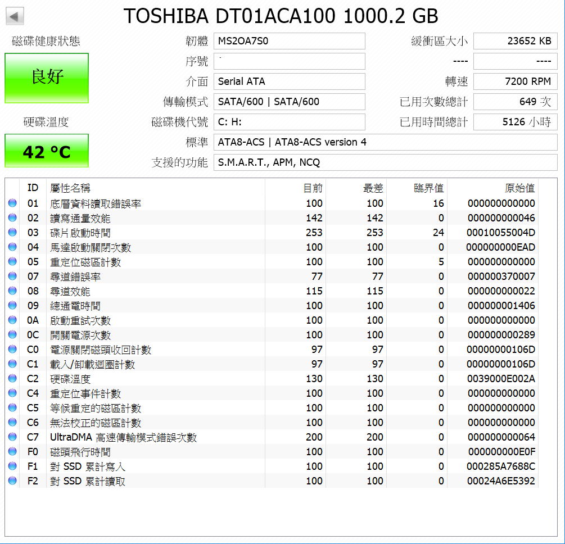Screen dimensions: 565x544
Task: Click the 屬性名稱 column header
Action: pos(156,188)
